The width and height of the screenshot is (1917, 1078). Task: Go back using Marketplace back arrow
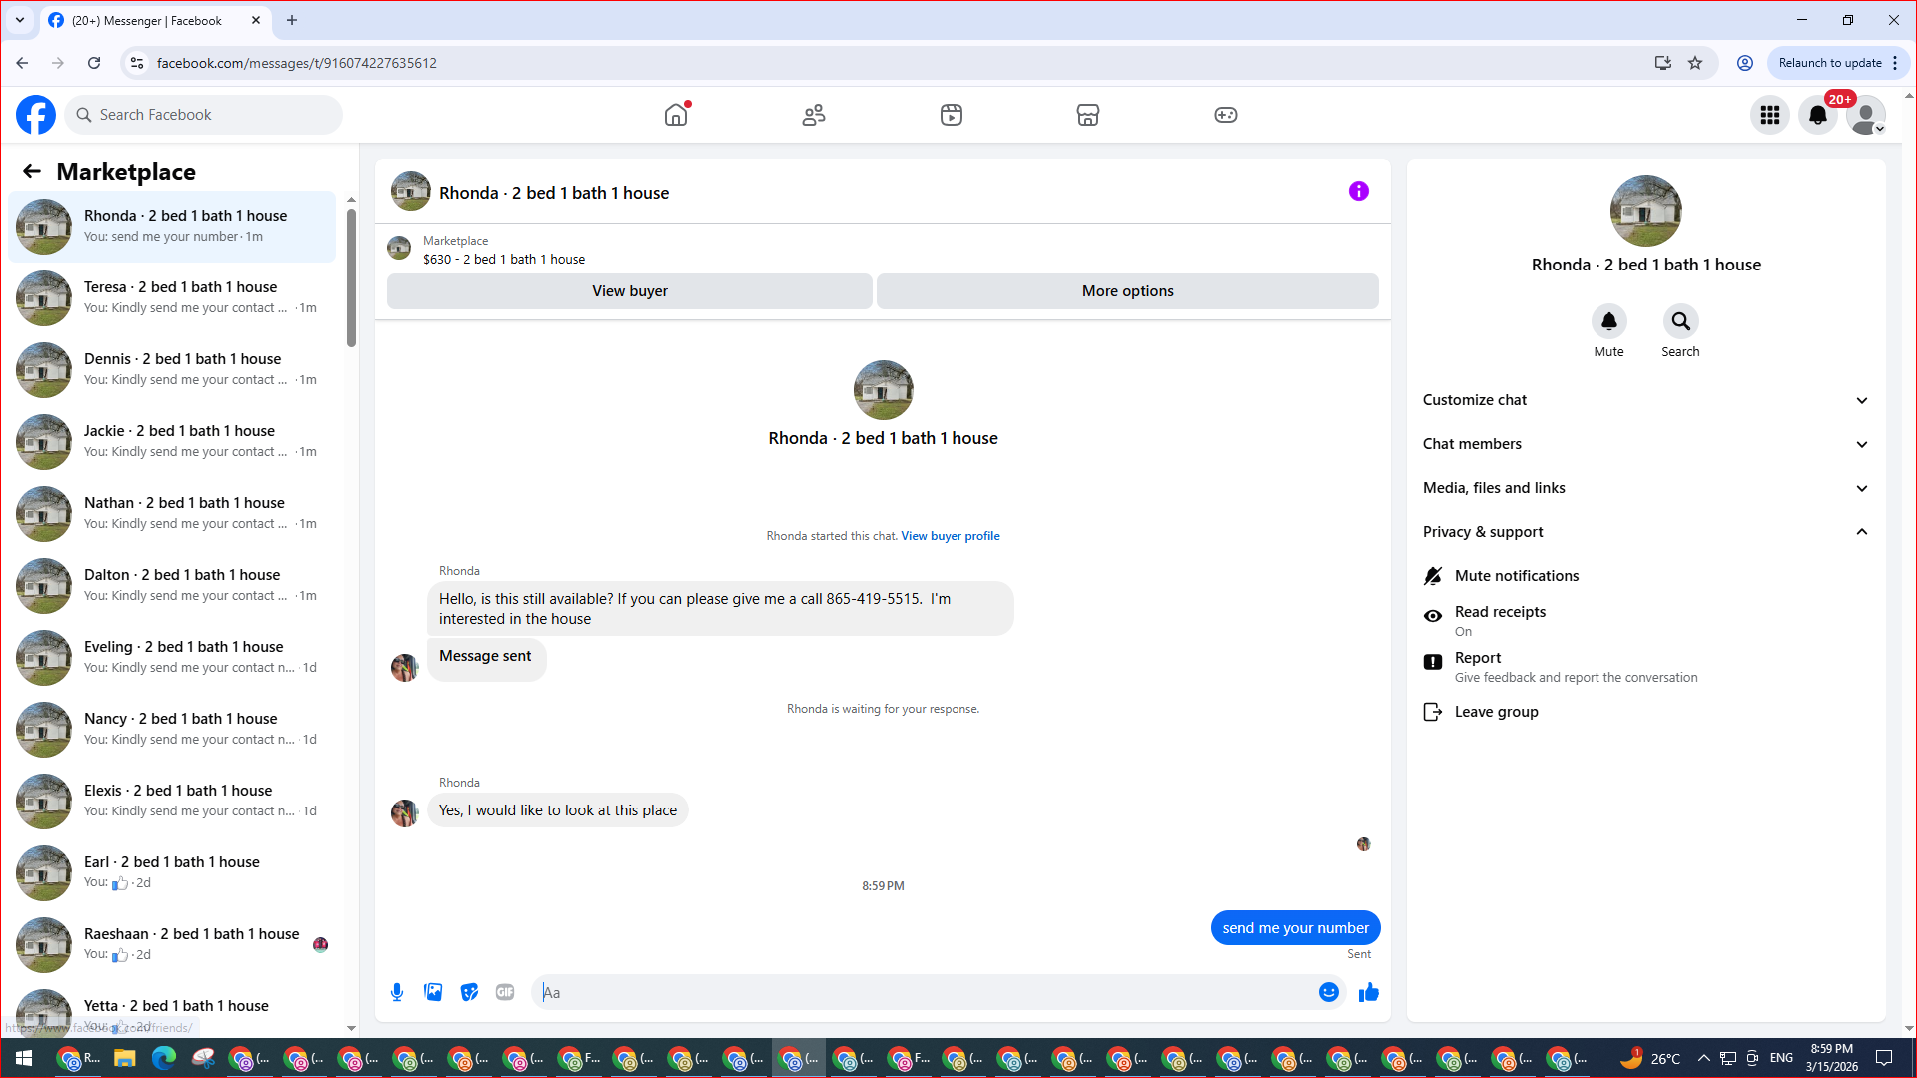click(x=32, y=171)
